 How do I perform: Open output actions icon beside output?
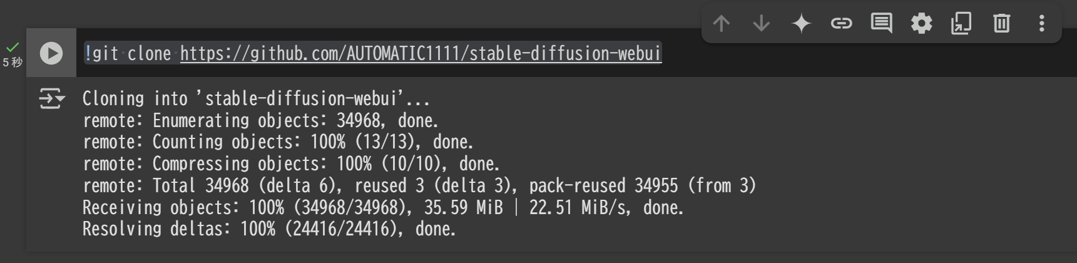pyautogui.click(x=52, y=98)
